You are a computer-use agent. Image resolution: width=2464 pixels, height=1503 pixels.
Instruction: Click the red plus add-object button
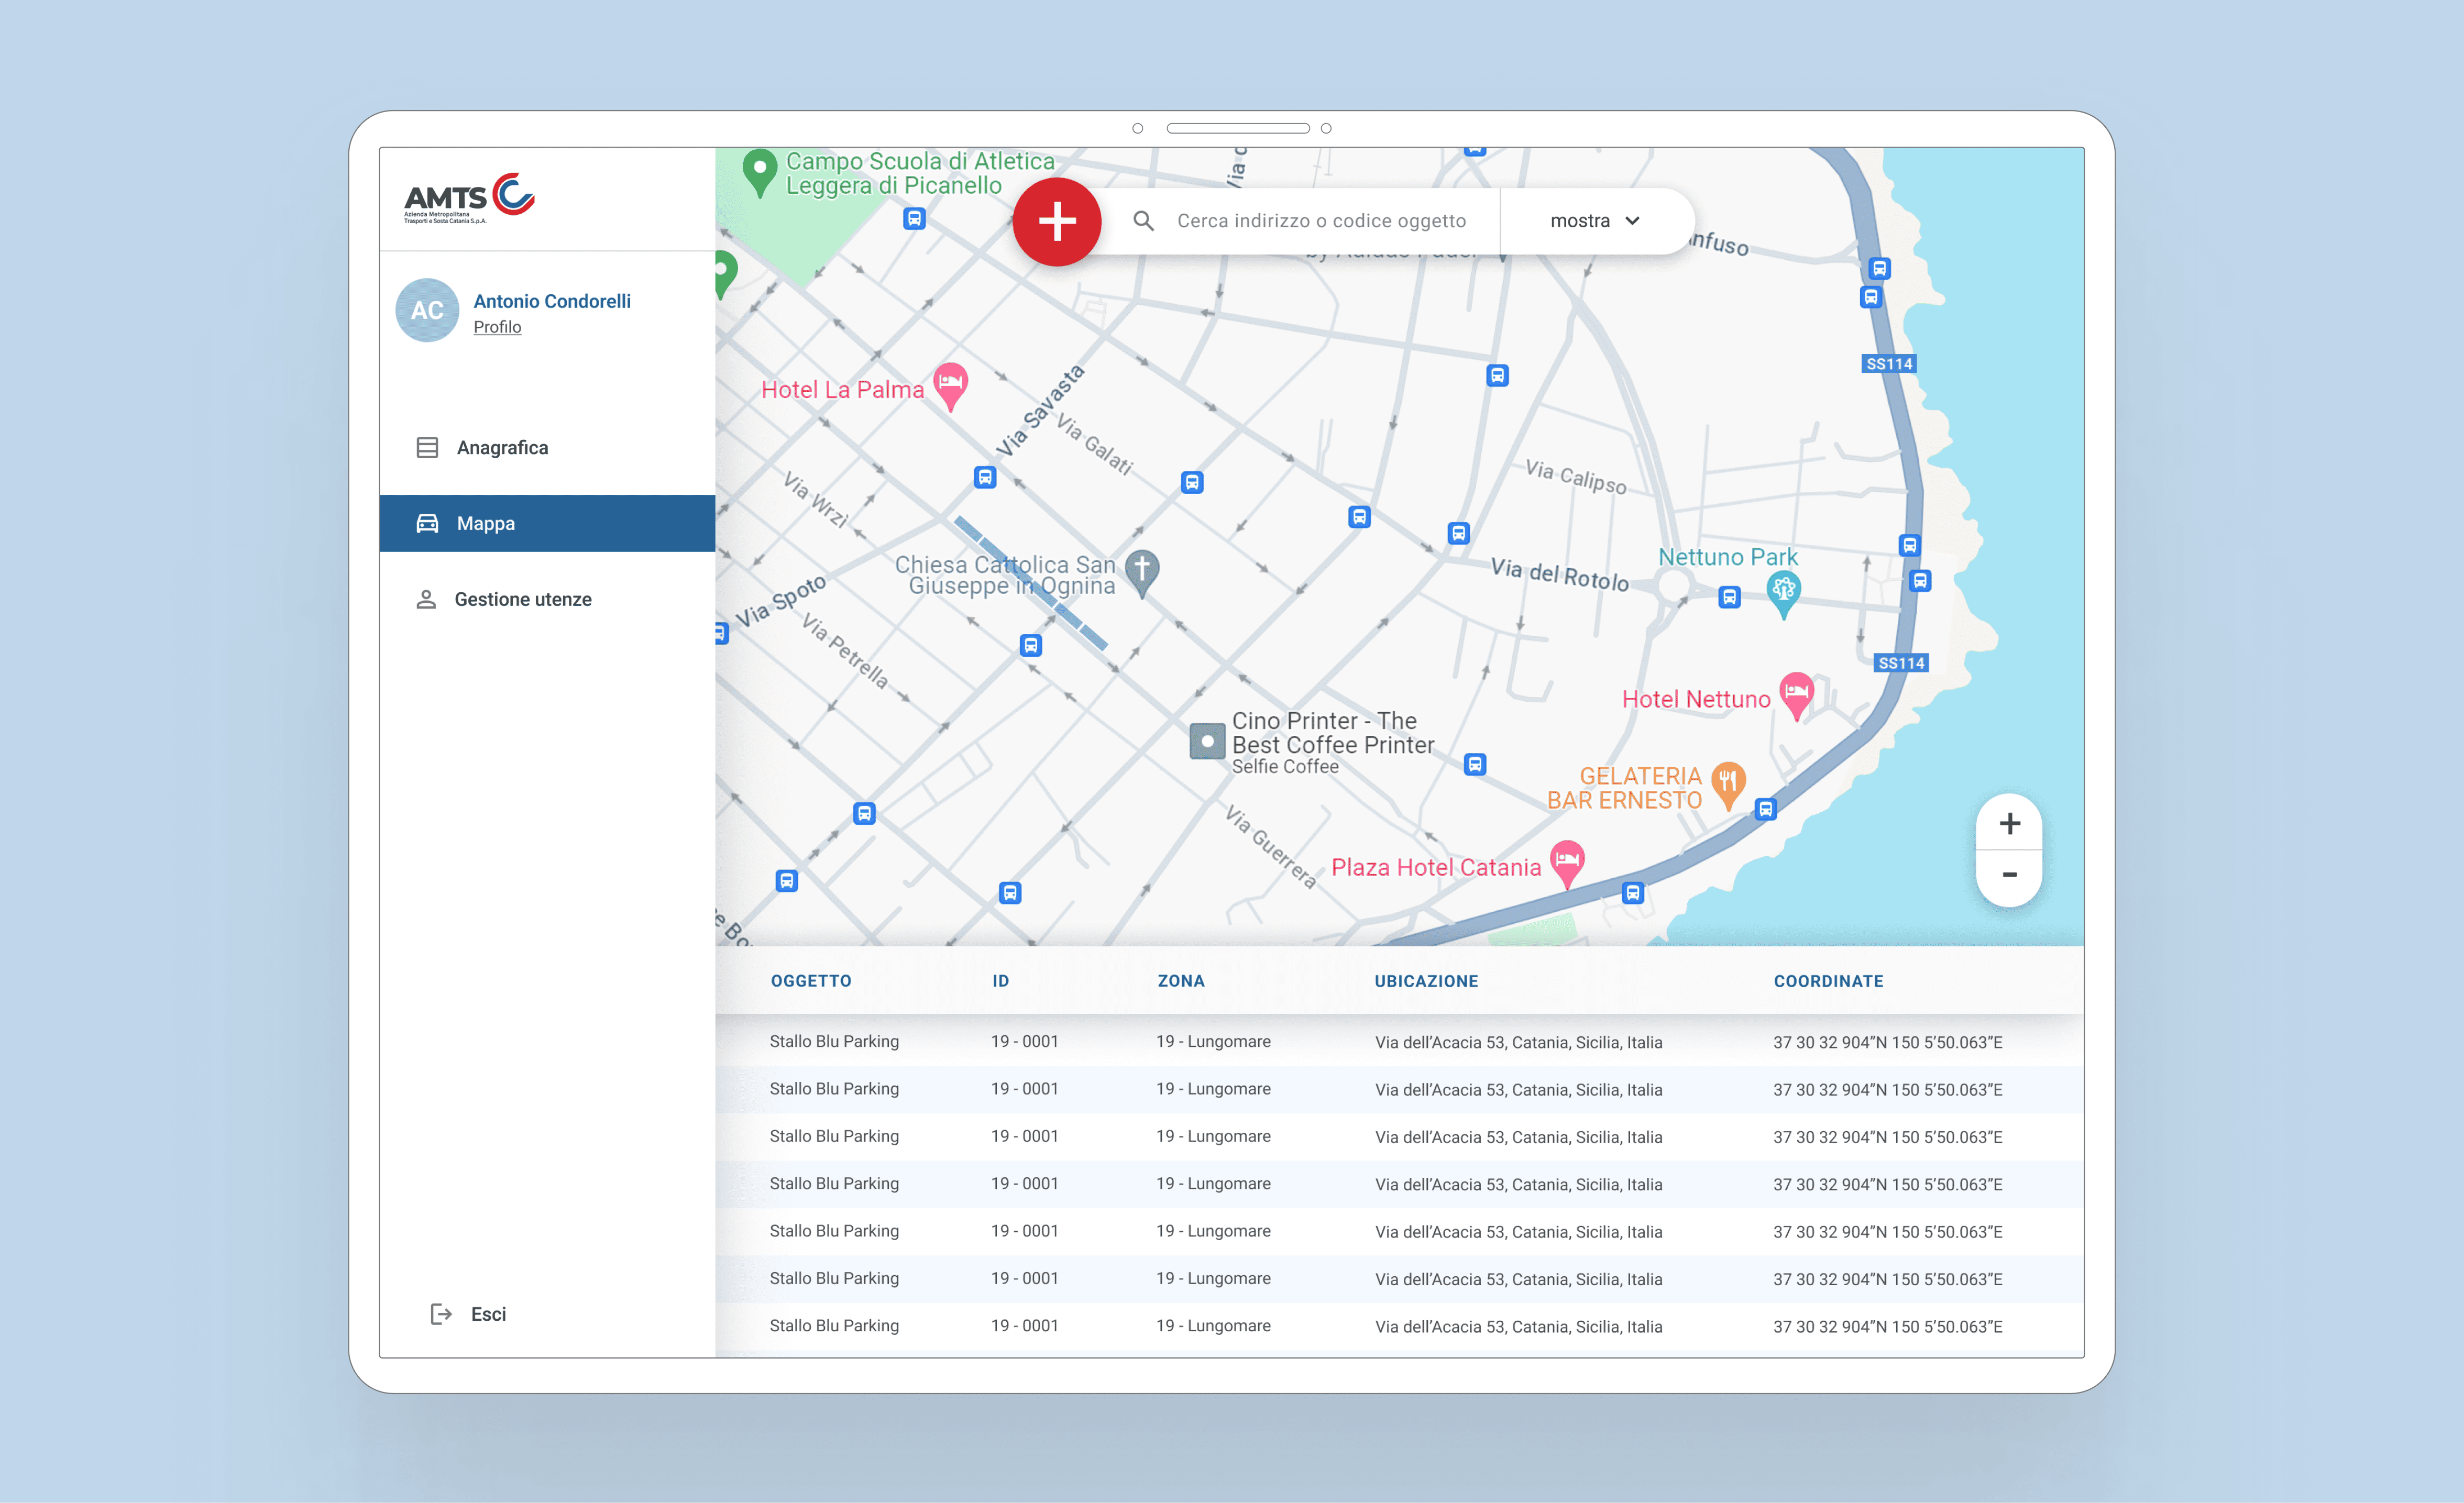[x=1056, y=221]
